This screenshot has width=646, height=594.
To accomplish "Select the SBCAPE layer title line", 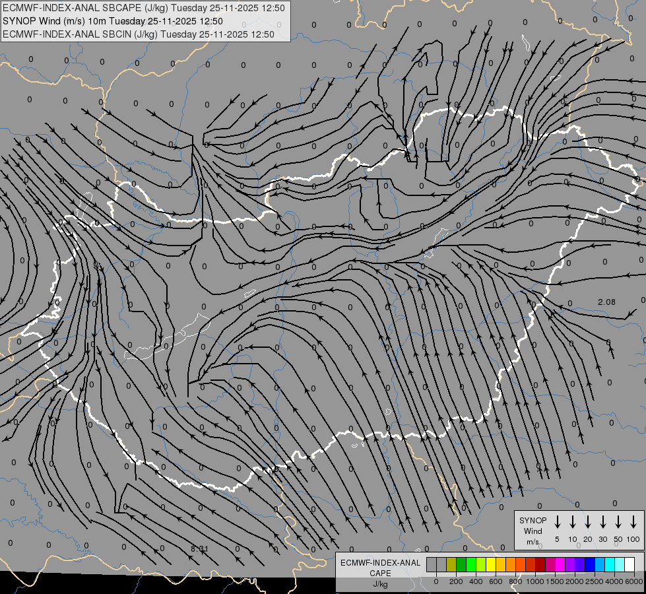I will 143,8.
